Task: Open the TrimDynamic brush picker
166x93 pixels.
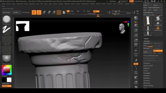Action: [6, 20]
